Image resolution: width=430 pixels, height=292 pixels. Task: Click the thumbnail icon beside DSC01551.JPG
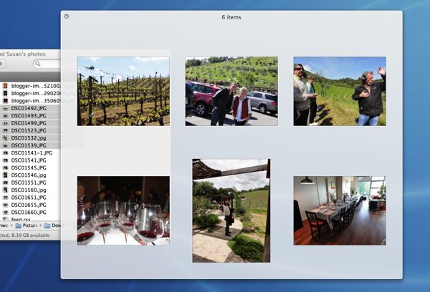coord(5,182)
